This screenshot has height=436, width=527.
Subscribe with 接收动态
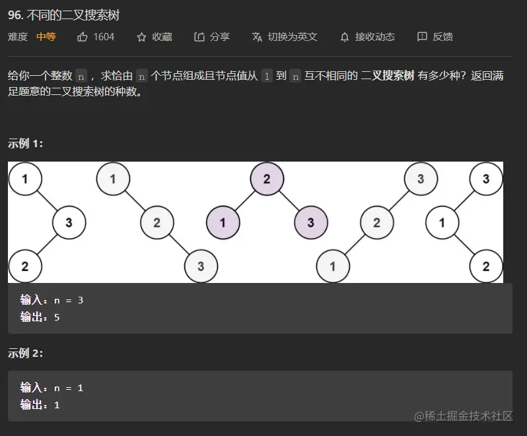(374, 36)
